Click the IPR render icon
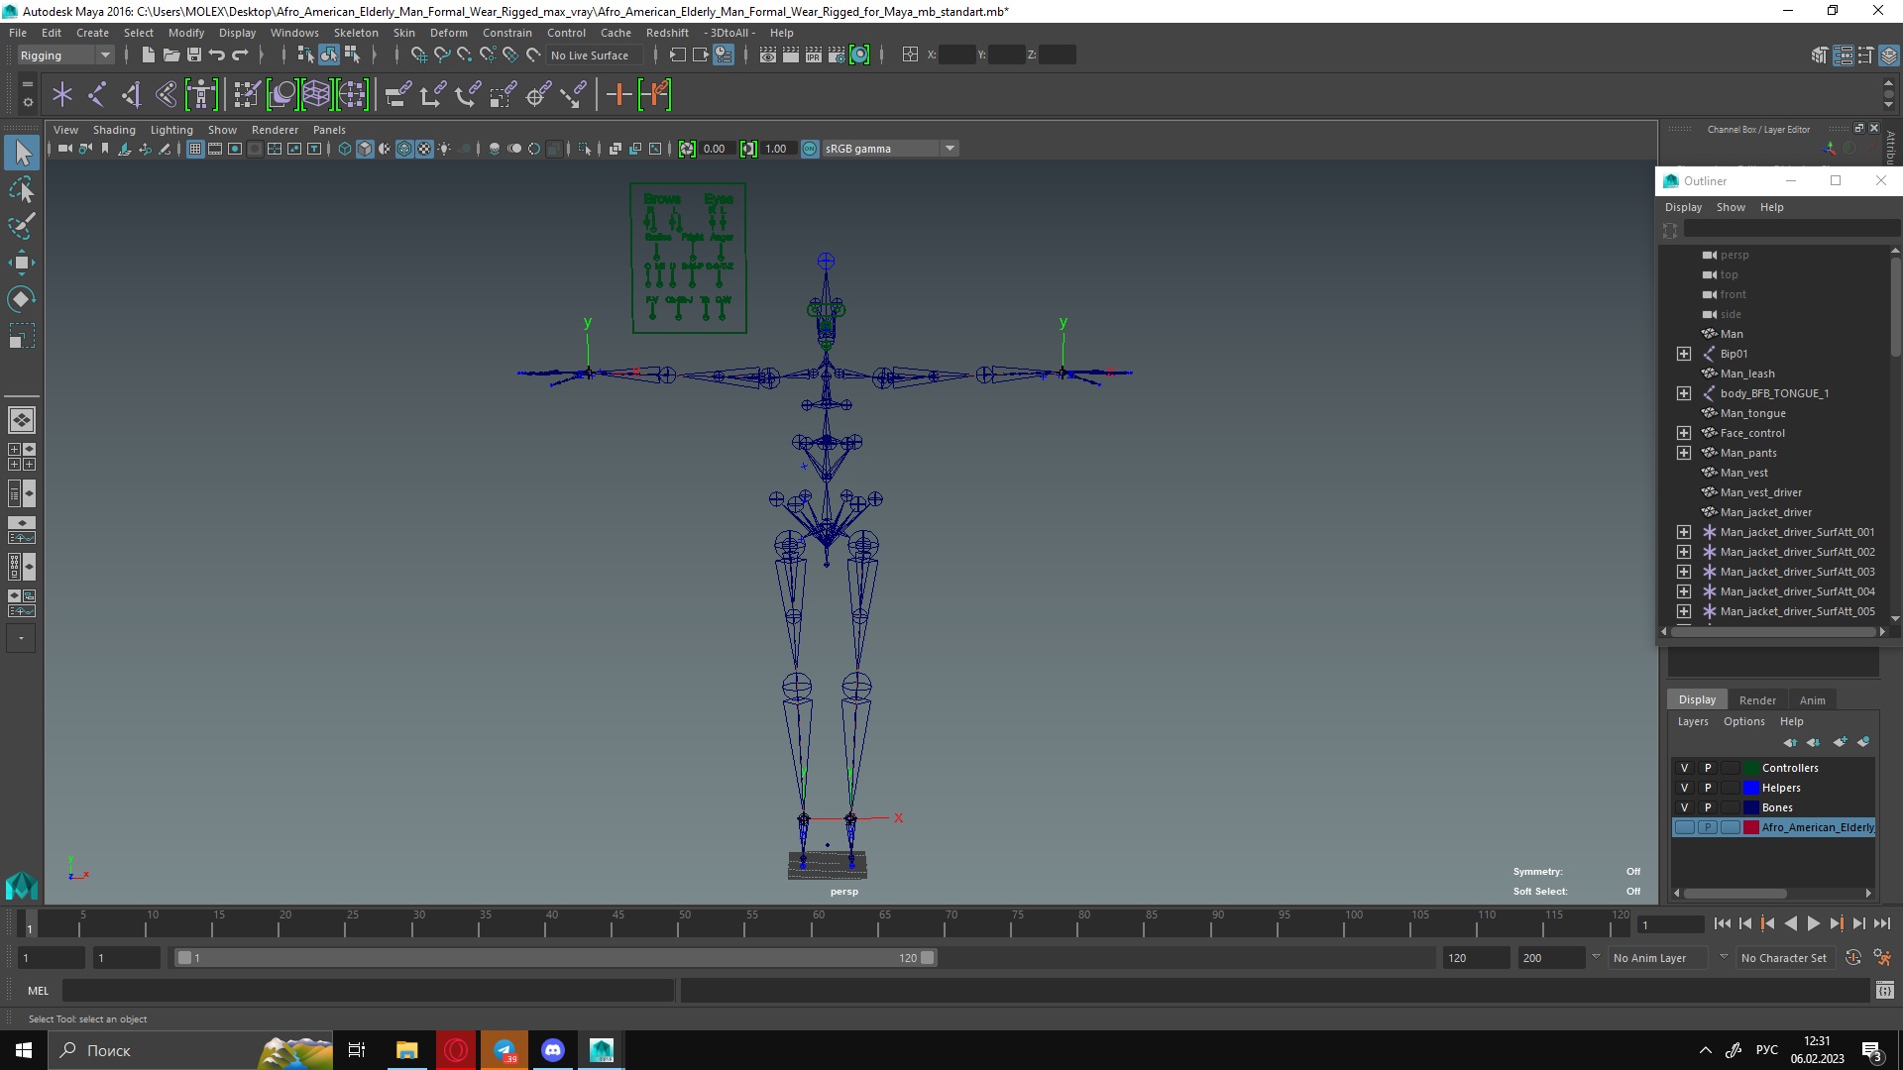 click(814, 55)
